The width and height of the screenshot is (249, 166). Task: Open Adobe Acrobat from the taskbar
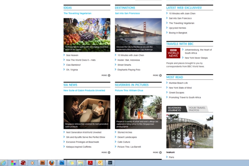[x=90, y=163]
